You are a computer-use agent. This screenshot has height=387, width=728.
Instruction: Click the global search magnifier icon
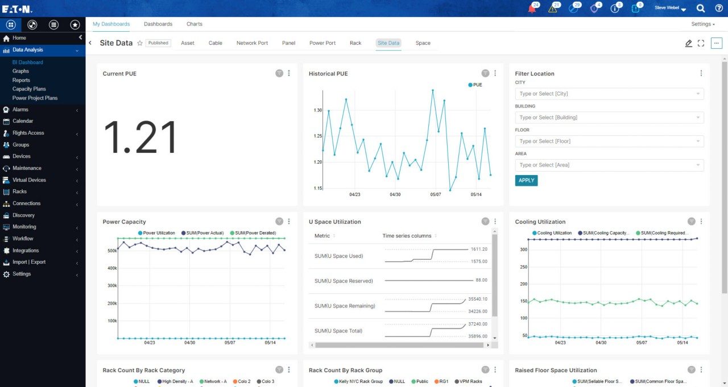click(700, 8)
